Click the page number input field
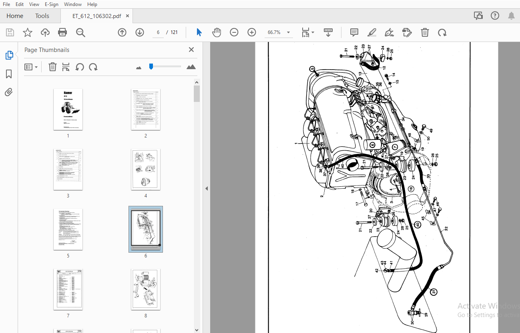The image size is (520, 333). pyautogui.click(x=158, y=32)
